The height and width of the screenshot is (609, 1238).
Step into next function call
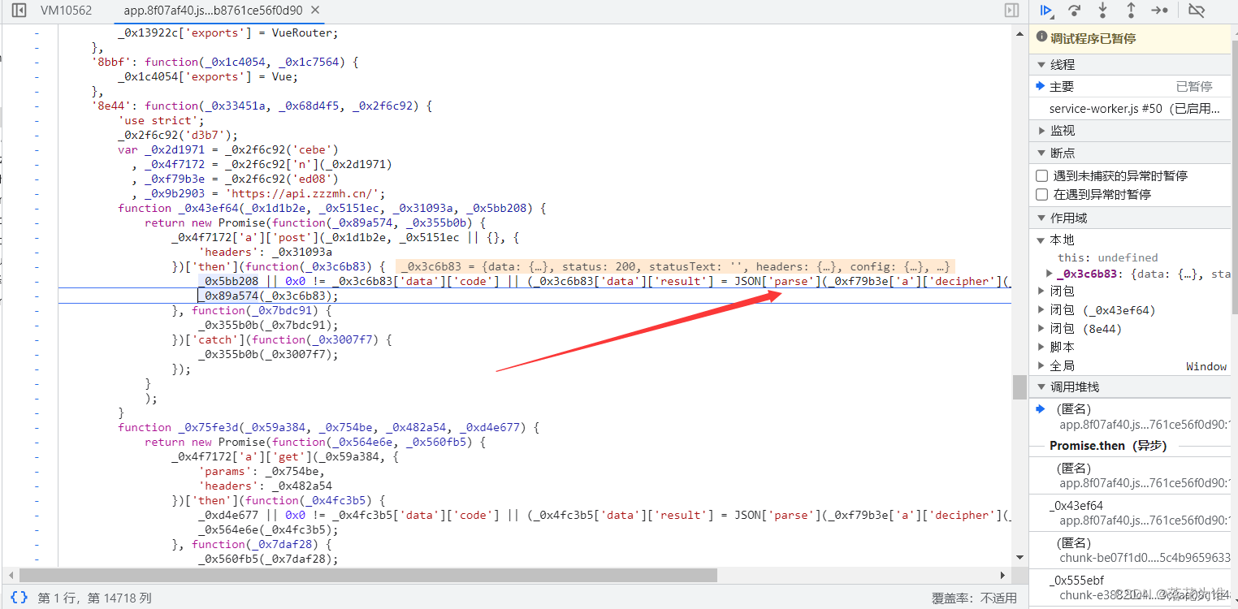tap(1102, 11)
